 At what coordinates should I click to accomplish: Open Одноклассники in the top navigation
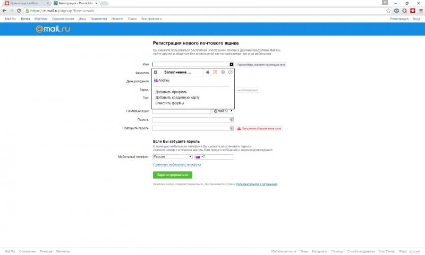click(63, 19)
